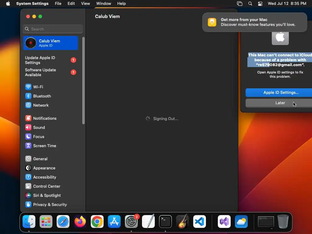Open the Sound speaker icon
The height and width of the screenshot is (234, 312).
click(28, 128)
